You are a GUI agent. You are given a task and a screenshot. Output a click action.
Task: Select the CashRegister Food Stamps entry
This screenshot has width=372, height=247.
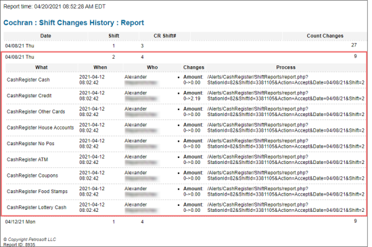37,192
